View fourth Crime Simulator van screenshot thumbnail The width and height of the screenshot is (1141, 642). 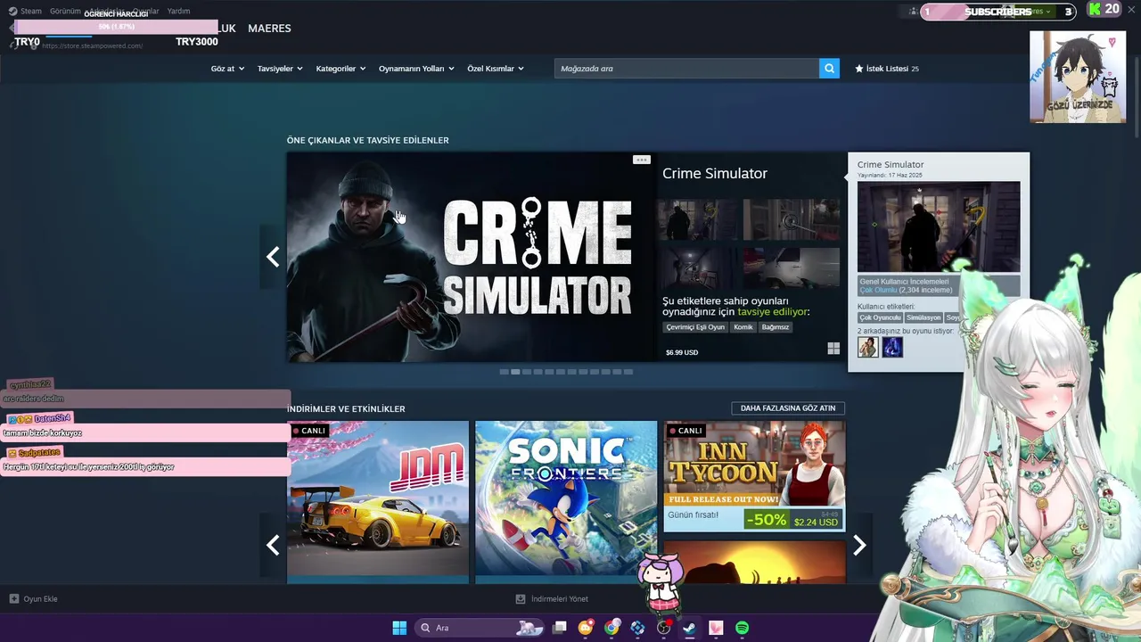click(x=792, y=268)
